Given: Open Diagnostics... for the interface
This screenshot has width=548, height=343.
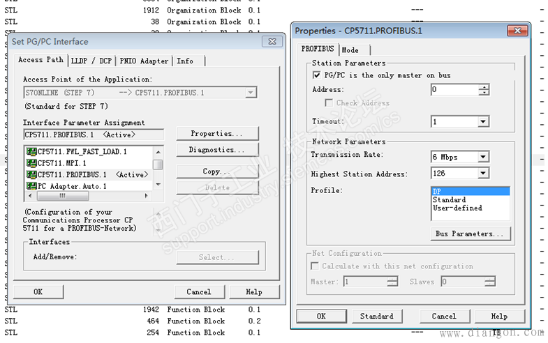Looking at the screenshot, I should coord(217,150).
